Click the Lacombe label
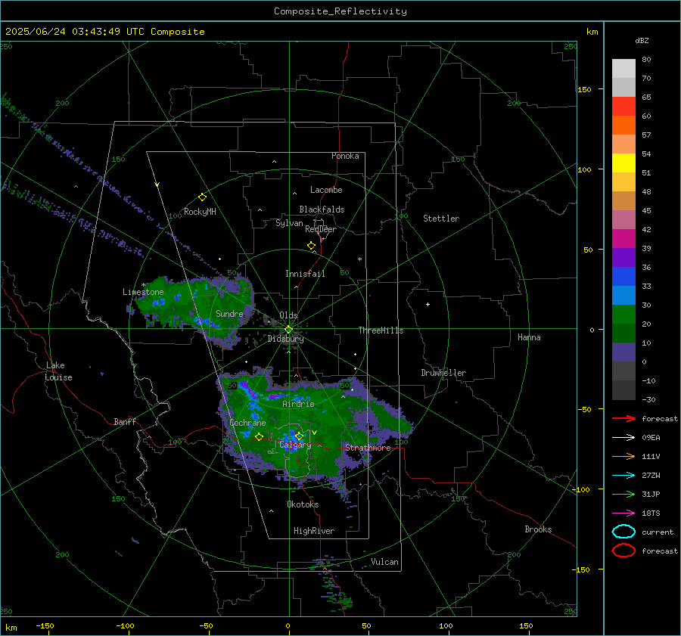The height and width of the screenshot is (636, 681). point(326,190)
